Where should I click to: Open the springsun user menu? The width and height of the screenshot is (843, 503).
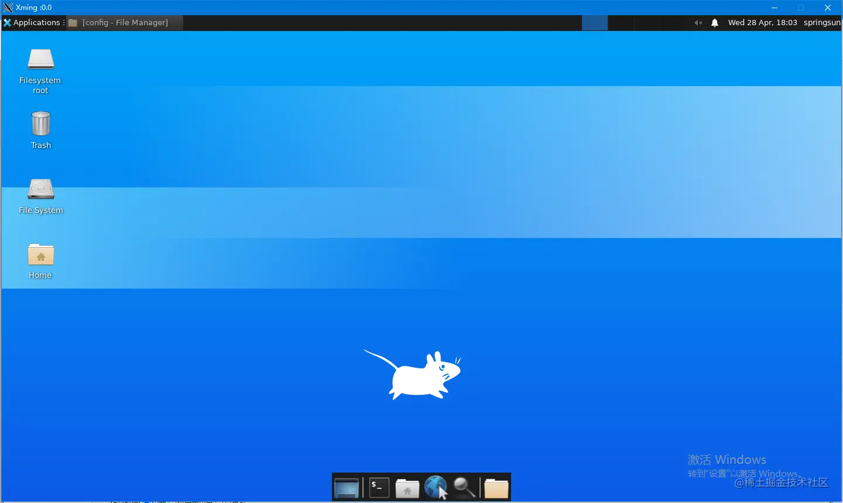(x=822, y=23)
